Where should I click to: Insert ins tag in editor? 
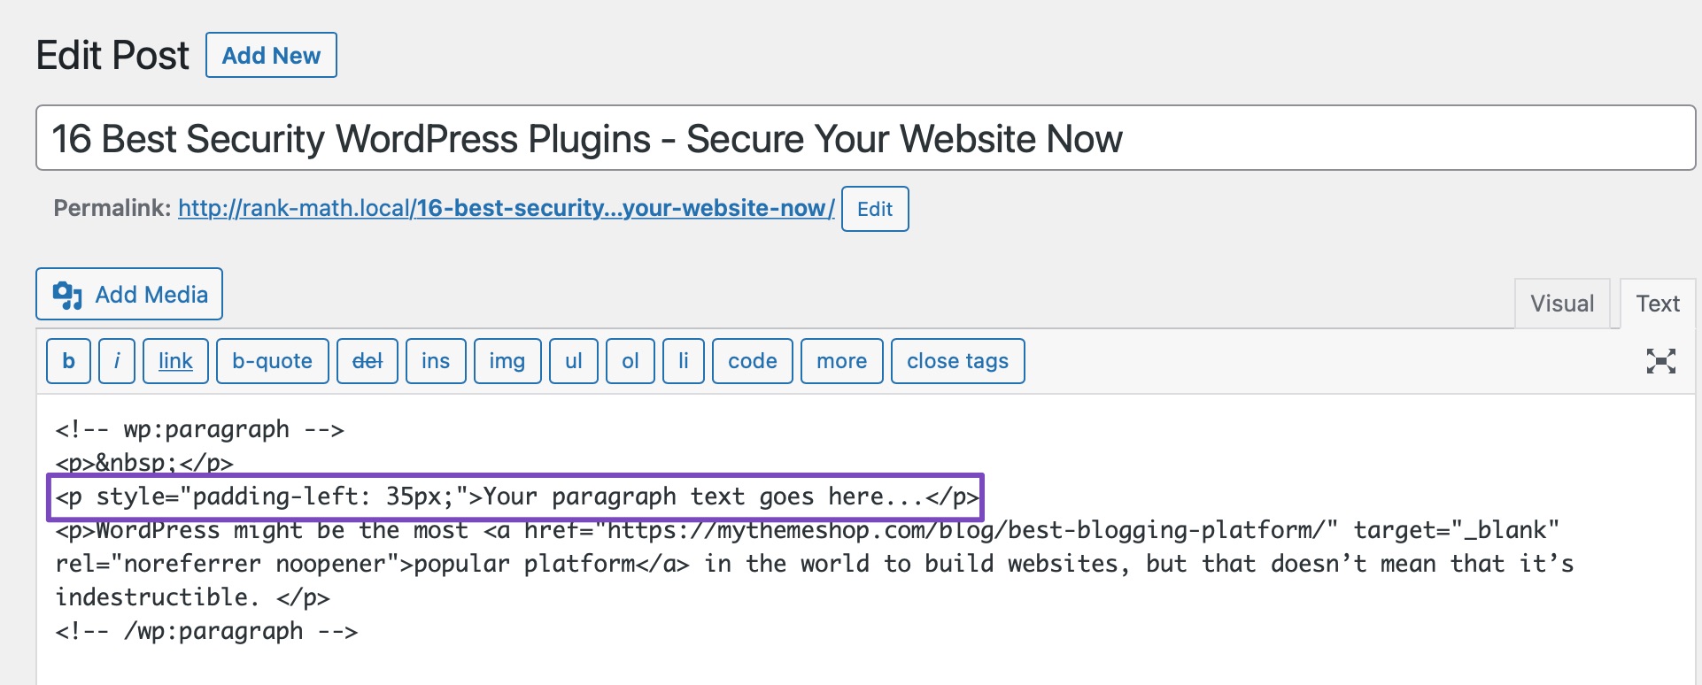pyautogui.click(x=436, y=361)
